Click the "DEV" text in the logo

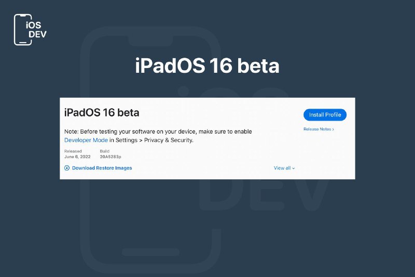tap(37, 34)
